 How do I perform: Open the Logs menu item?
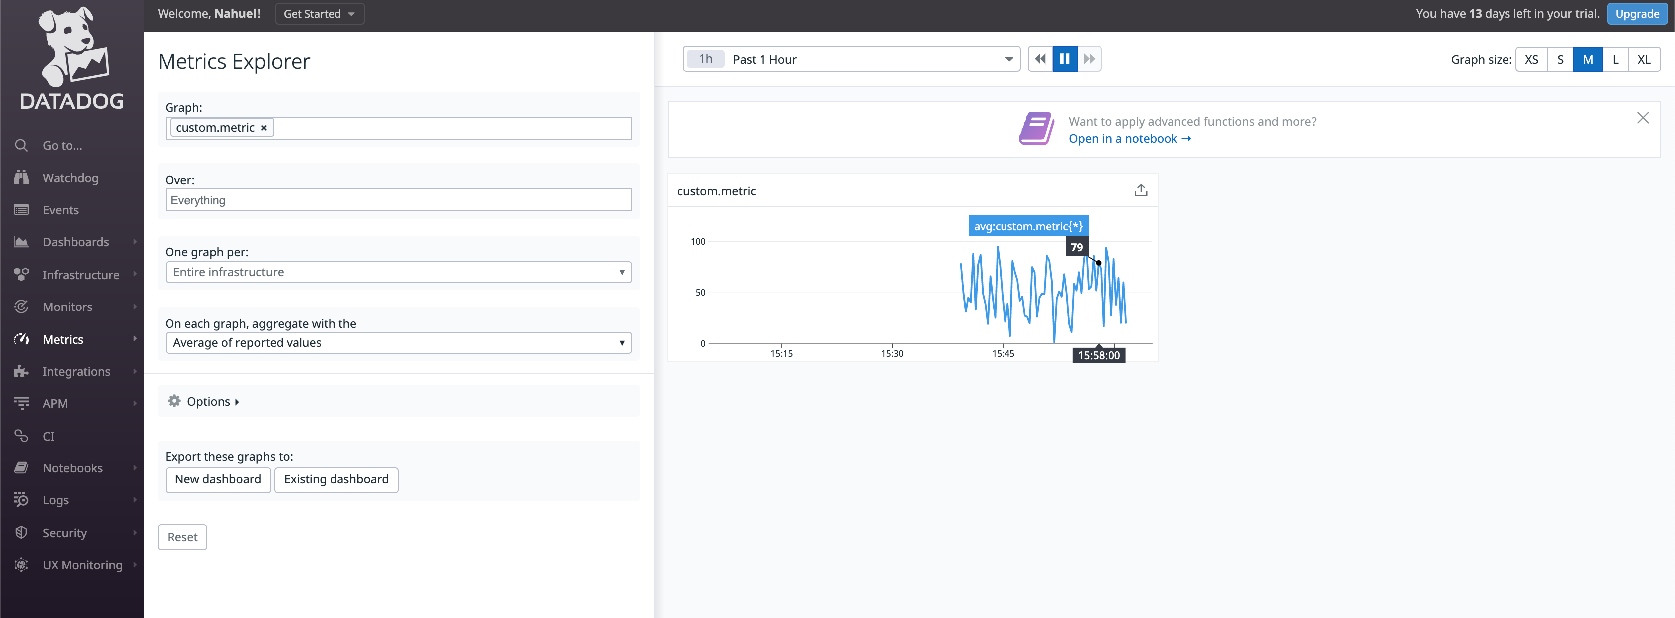pos(55,500)
